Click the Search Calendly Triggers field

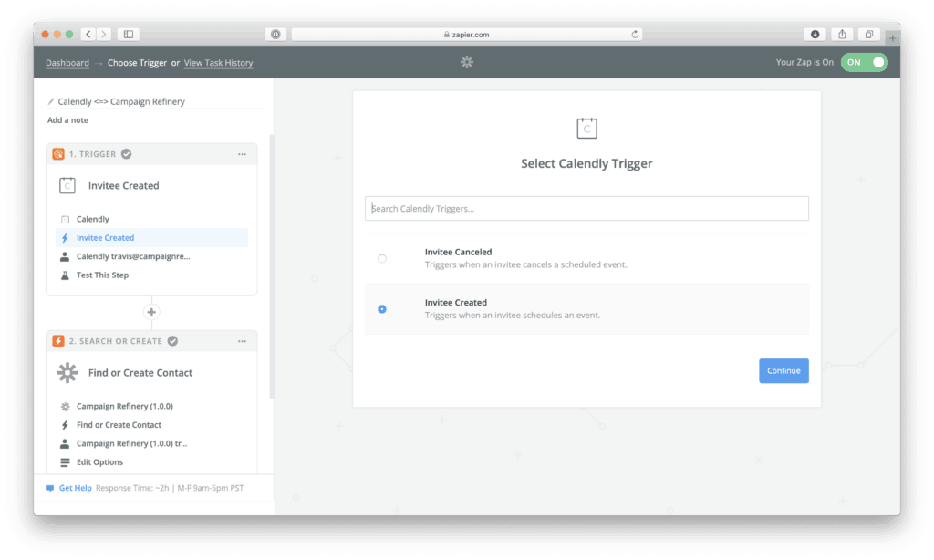586,209
